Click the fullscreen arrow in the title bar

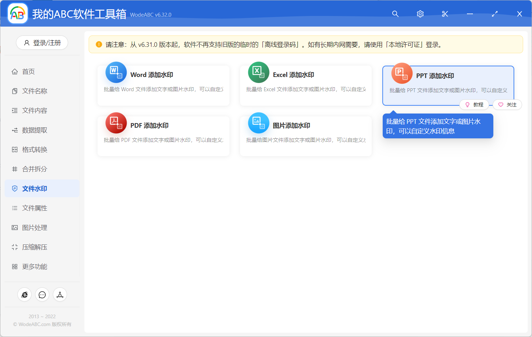494,14
